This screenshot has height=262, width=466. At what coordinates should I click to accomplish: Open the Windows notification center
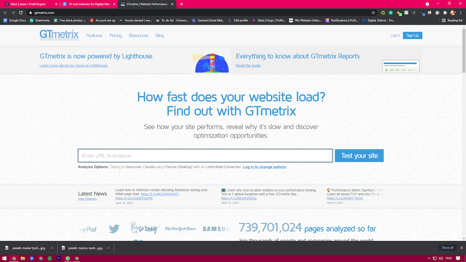458,258
